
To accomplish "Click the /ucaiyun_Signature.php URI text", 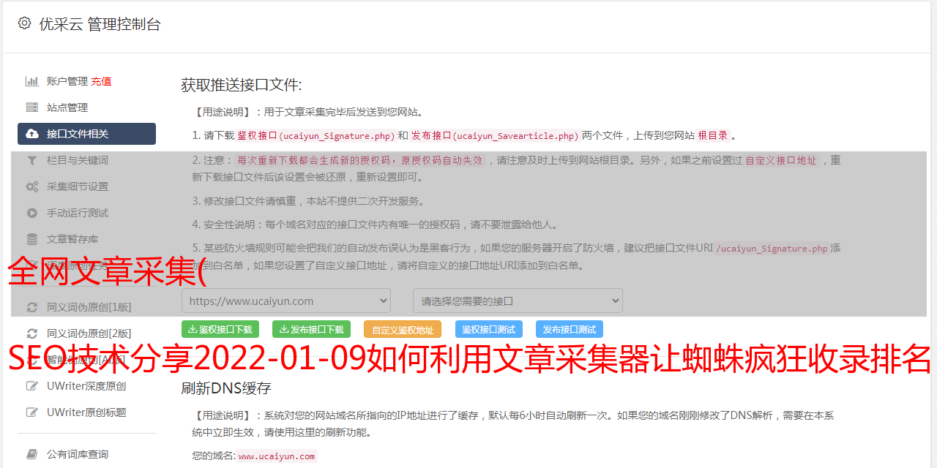I will point(772,248).
